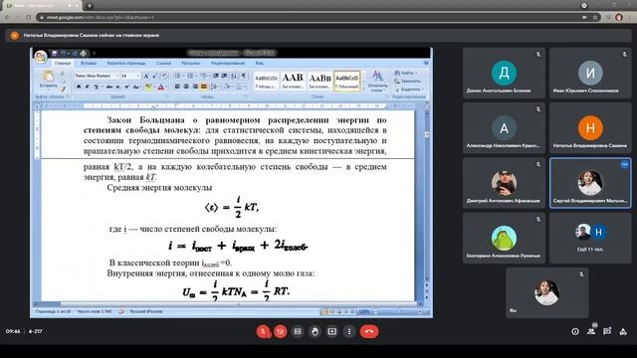Toggle captions in the Meet toolbar
Screen dimensions: 637x358
coord(298,331)
